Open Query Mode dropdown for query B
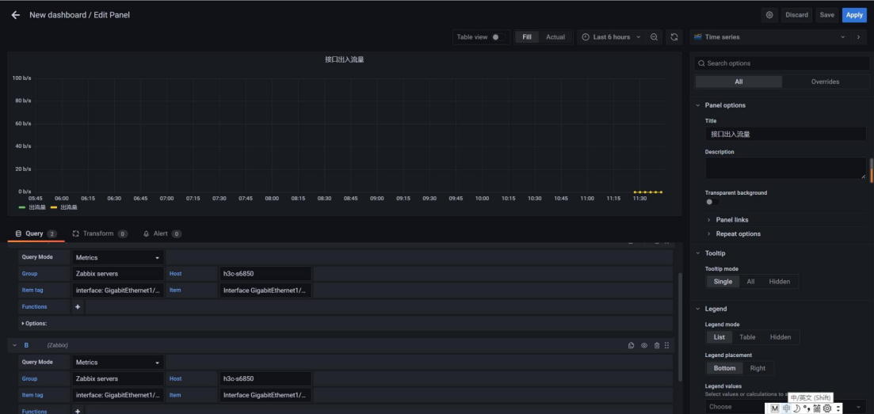Viewport: 874px width, 414px height. pyautogui.click(x=117, y=363)
